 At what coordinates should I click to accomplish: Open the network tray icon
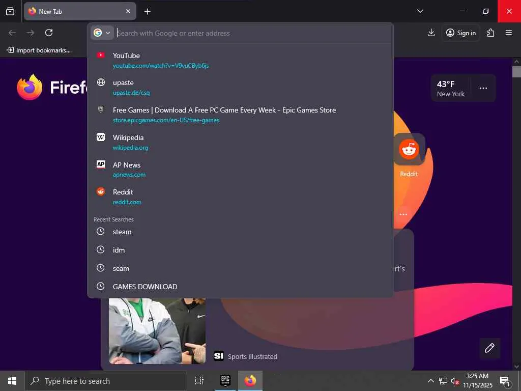pos(443,381)
